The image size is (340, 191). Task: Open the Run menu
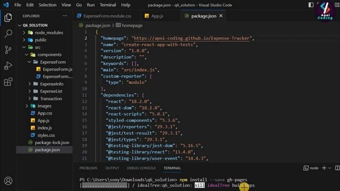coord(91,5)
